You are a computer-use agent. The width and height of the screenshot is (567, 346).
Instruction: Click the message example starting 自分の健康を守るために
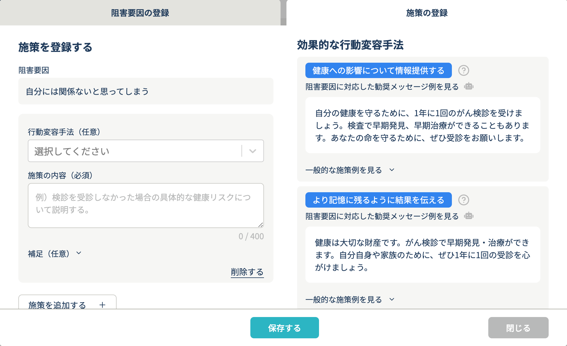click(423, 125)
